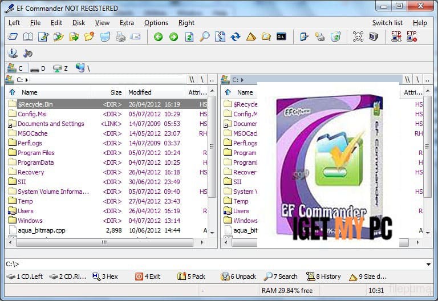The height and width of the screenshot is (301, 438).
Task: Click the new folder with star icon
Action: [x=90, y=36]
